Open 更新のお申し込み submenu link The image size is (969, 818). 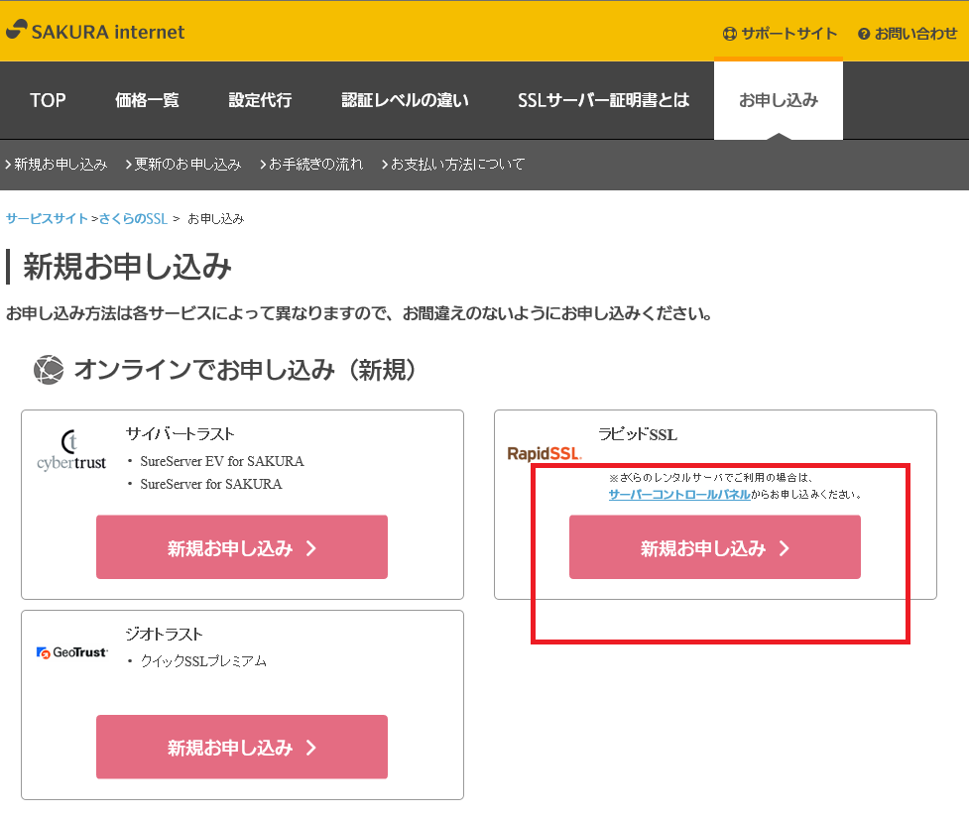click(183, 165)
